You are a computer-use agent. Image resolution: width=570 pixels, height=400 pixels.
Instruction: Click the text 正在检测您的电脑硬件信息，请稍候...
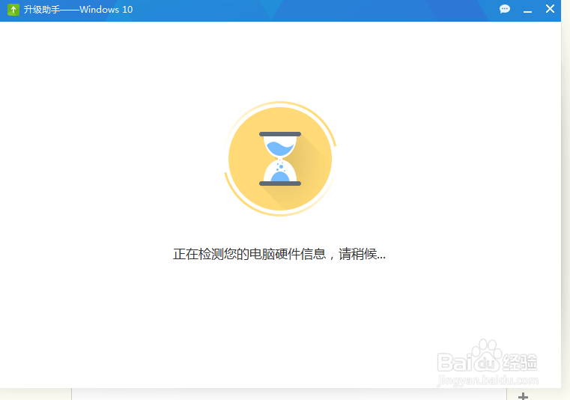[279, 254]
